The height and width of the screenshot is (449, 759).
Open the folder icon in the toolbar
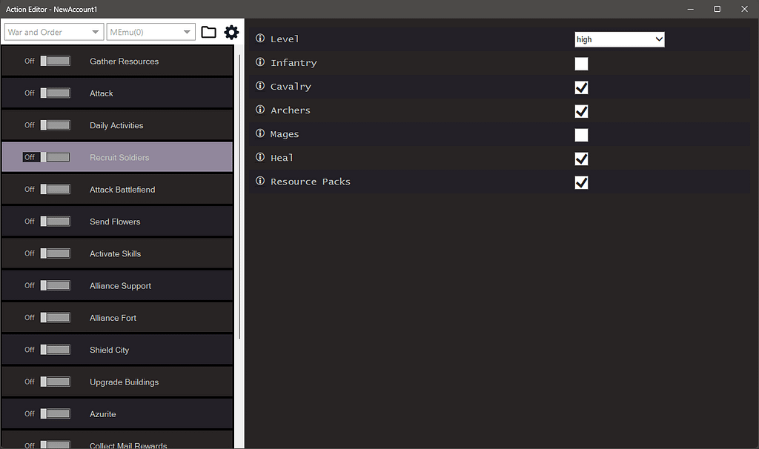click(x=208, y=32)
